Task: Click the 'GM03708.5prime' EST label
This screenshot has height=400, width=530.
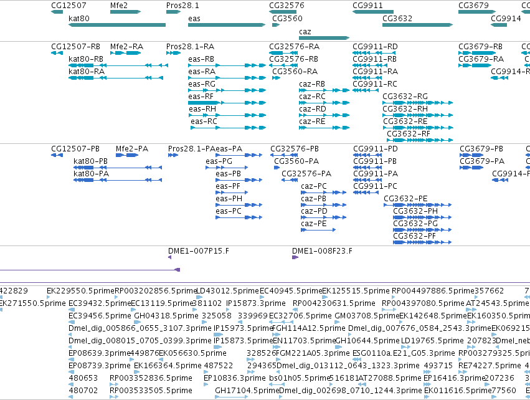Action: (x=367, y=316)
